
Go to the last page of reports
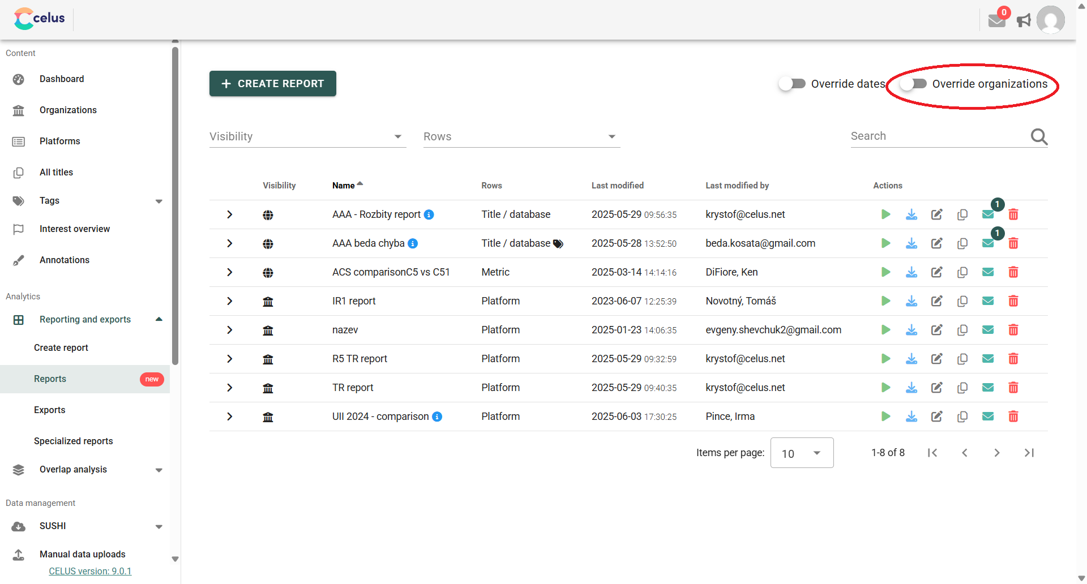click(x=1029, y=453)
